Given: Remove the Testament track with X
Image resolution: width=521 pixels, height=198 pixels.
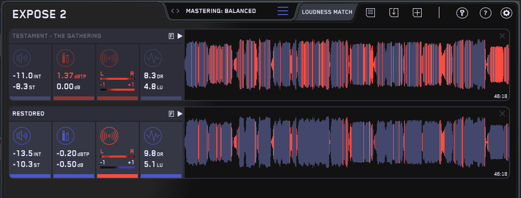Looking at the screenshot, I should [x=502, y=36].
